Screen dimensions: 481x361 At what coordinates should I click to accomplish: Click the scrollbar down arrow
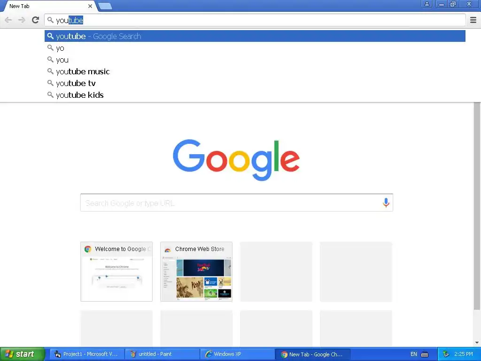(477, 343)
